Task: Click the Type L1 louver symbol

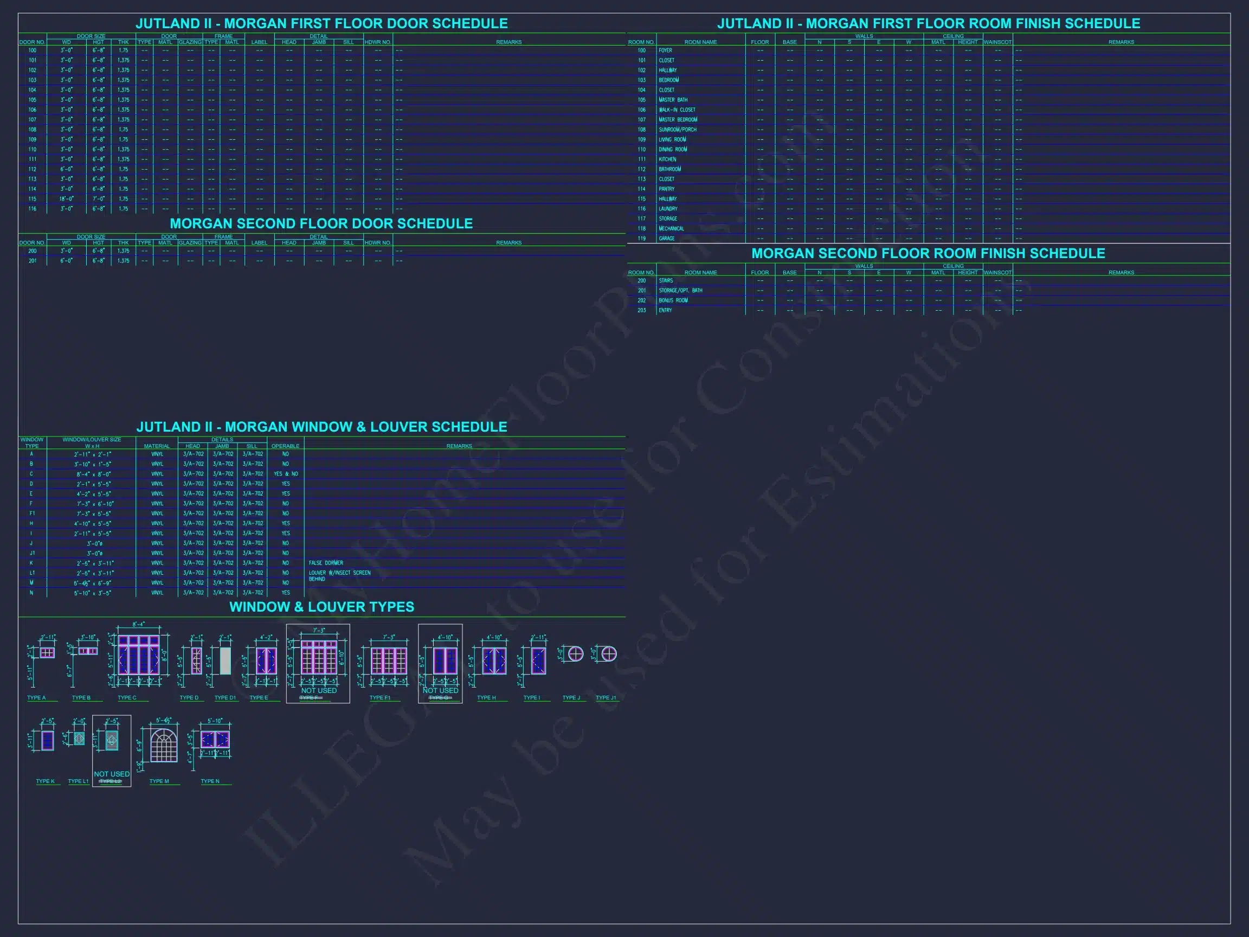Action: [x=79, y=739]
